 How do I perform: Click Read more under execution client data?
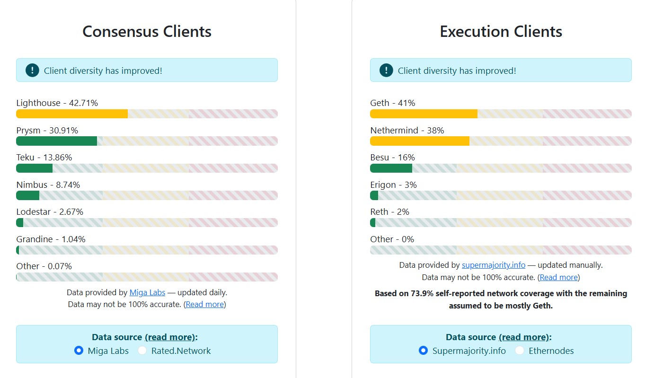point(558,277)
